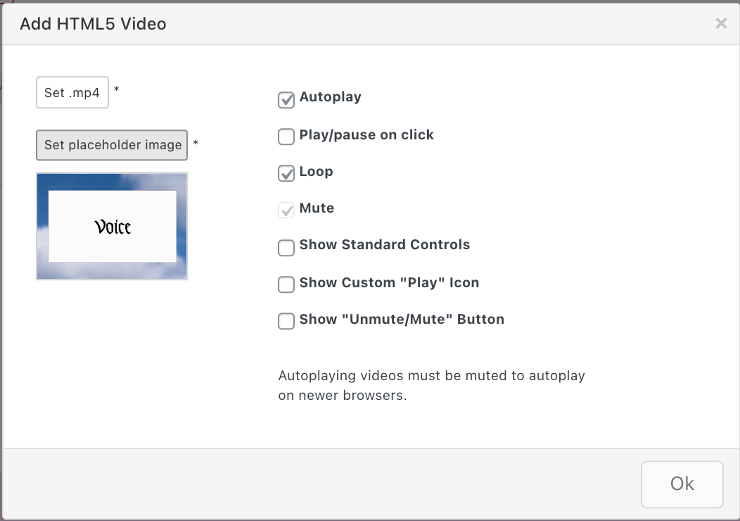The image size is (740, 521).
Task: Disable the Loop checkbox
Action: tap(286, 173)
